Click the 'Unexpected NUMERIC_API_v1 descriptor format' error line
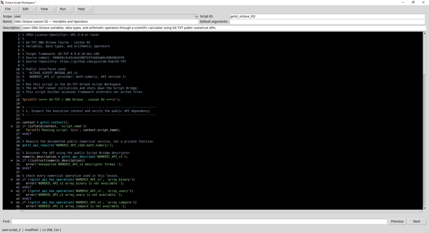 pos(74,165)
